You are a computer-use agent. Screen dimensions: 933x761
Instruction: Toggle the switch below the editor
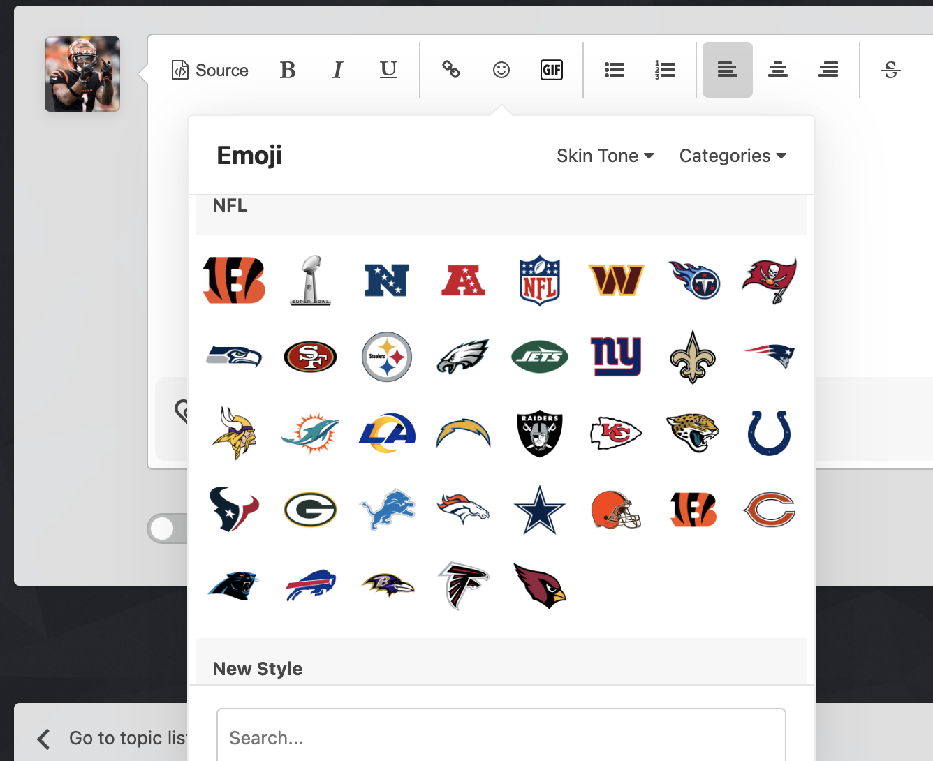point(168,529)
